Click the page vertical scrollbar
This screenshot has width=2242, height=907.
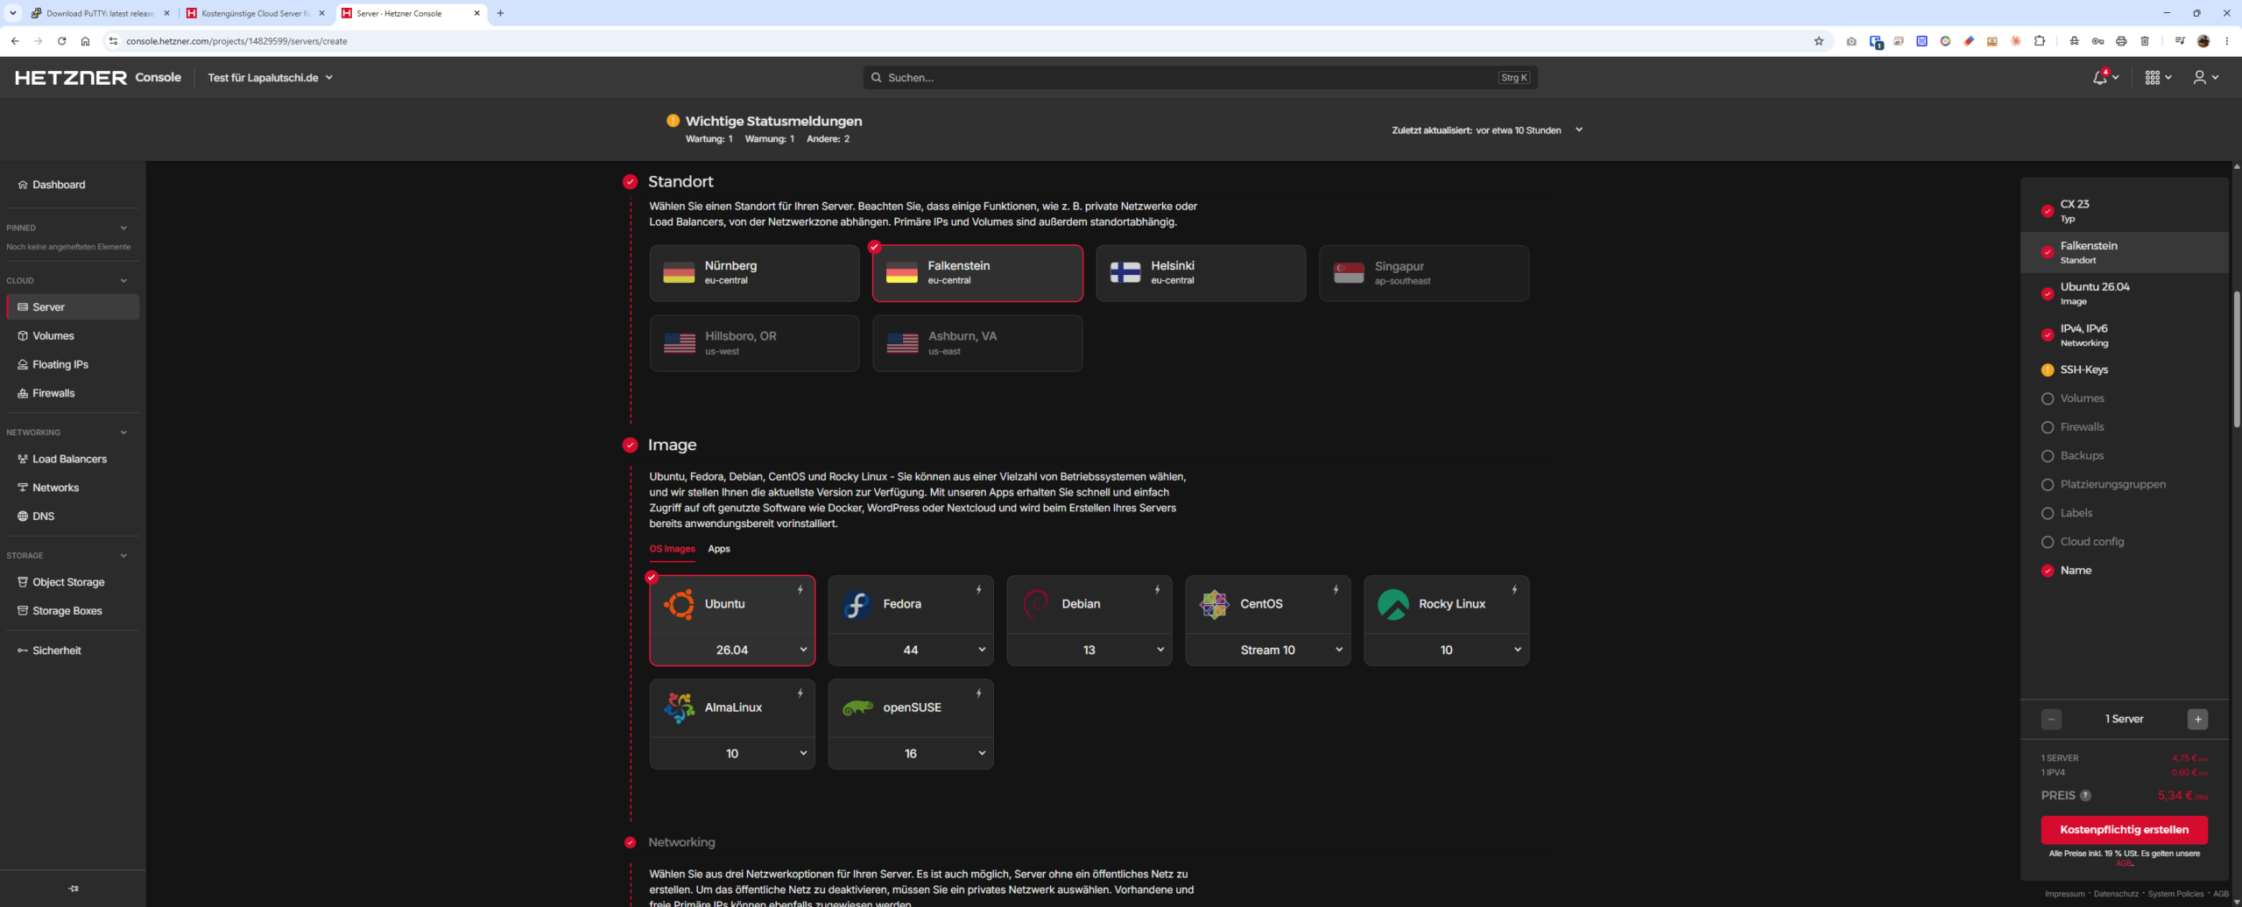point(2236,359)
